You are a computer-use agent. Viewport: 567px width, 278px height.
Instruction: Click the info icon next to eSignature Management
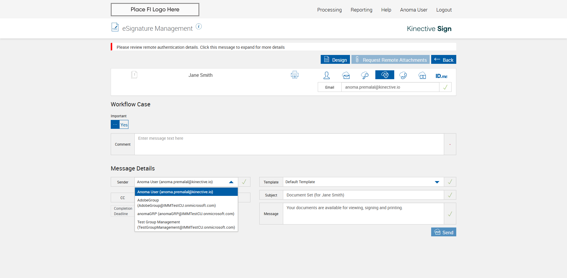[x=199, y=27]
